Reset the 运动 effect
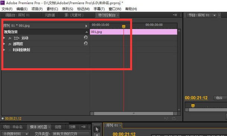The width and height of the screenshot is (227, 136). click(86, 38)
